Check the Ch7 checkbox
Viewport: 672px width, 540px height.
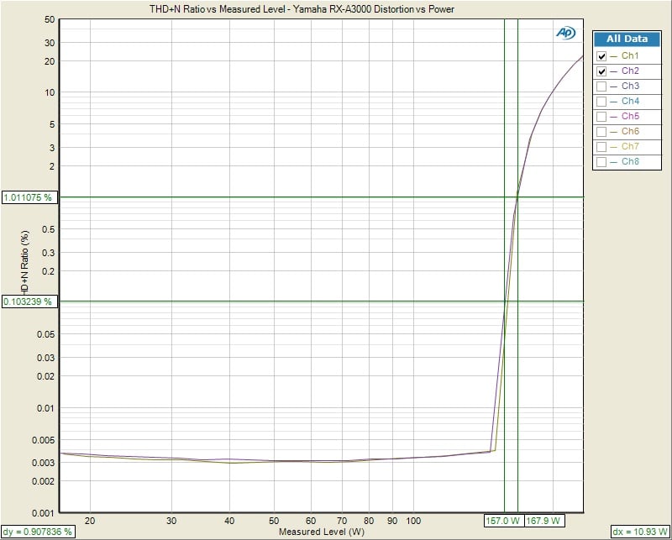(x=601, y=147)
